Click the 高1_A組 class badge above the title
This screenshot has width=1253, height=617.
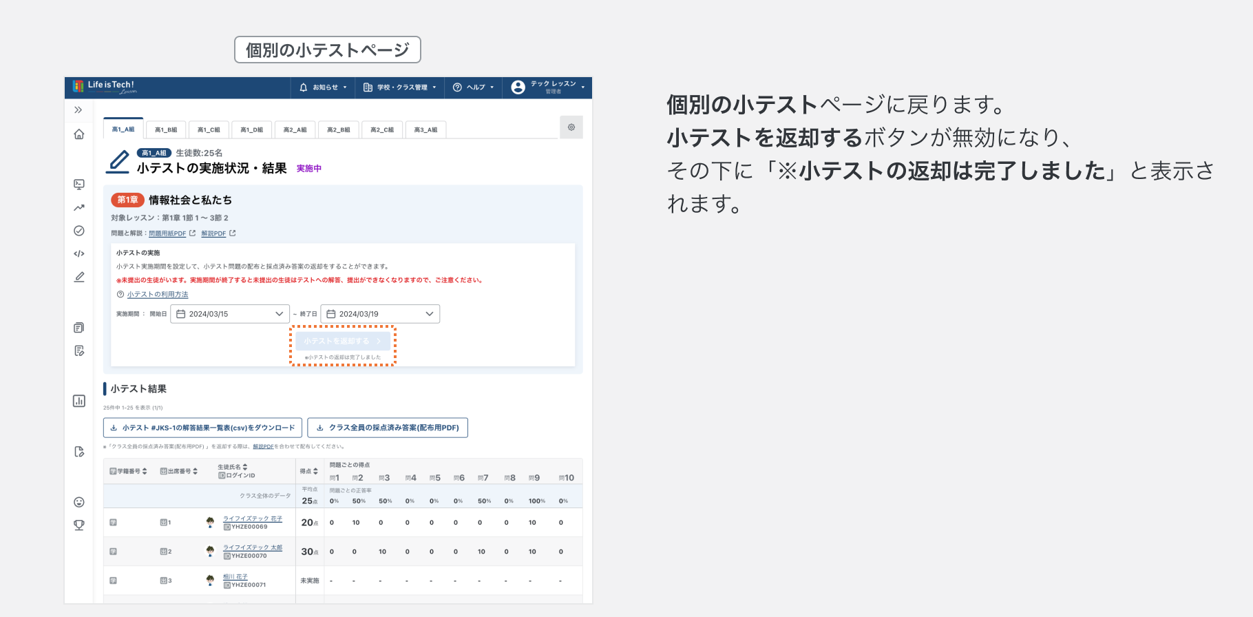click(154, 153)
